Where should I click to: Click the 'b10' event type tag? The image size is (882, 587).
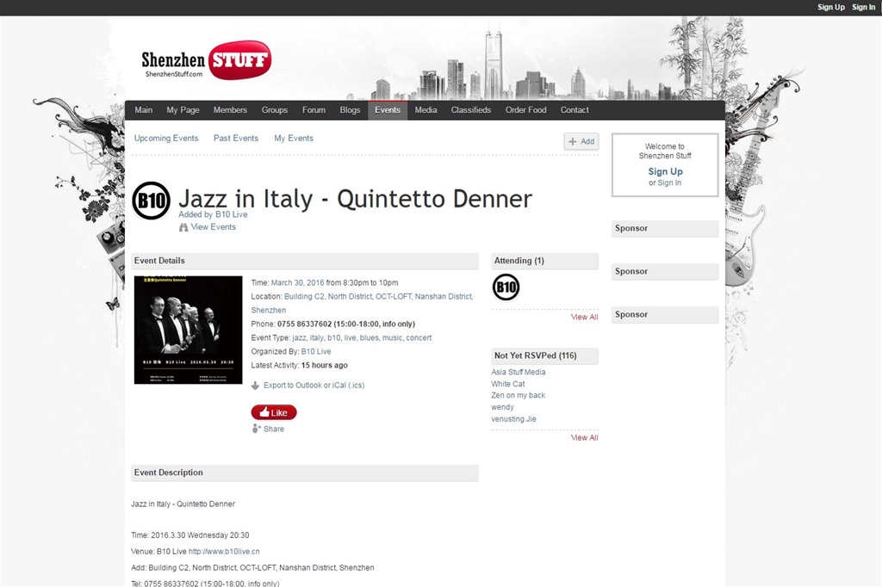click(x=333, y=338)
